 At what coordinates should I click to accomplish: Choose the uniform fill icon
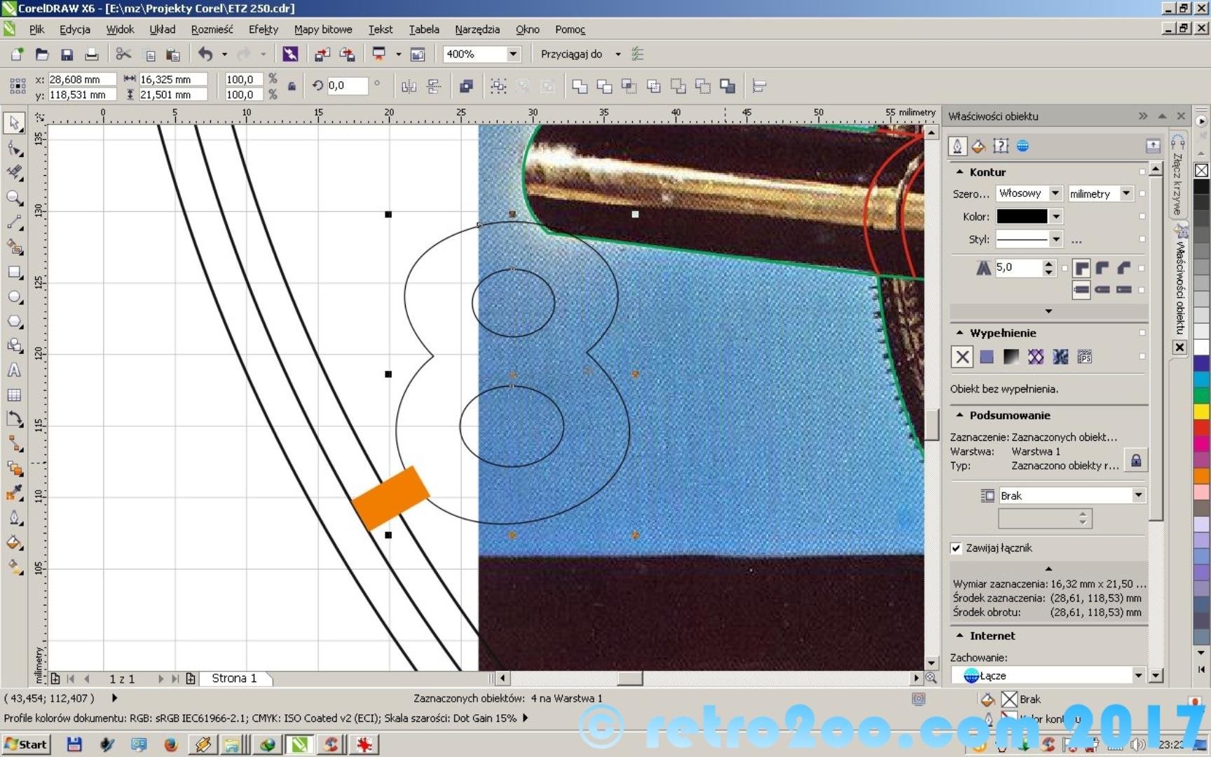pyautogui.click(x=987, y=357)
